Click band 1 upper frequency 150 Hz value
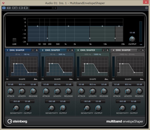Viewport: 150px width, 130px height. click(26, 54)
